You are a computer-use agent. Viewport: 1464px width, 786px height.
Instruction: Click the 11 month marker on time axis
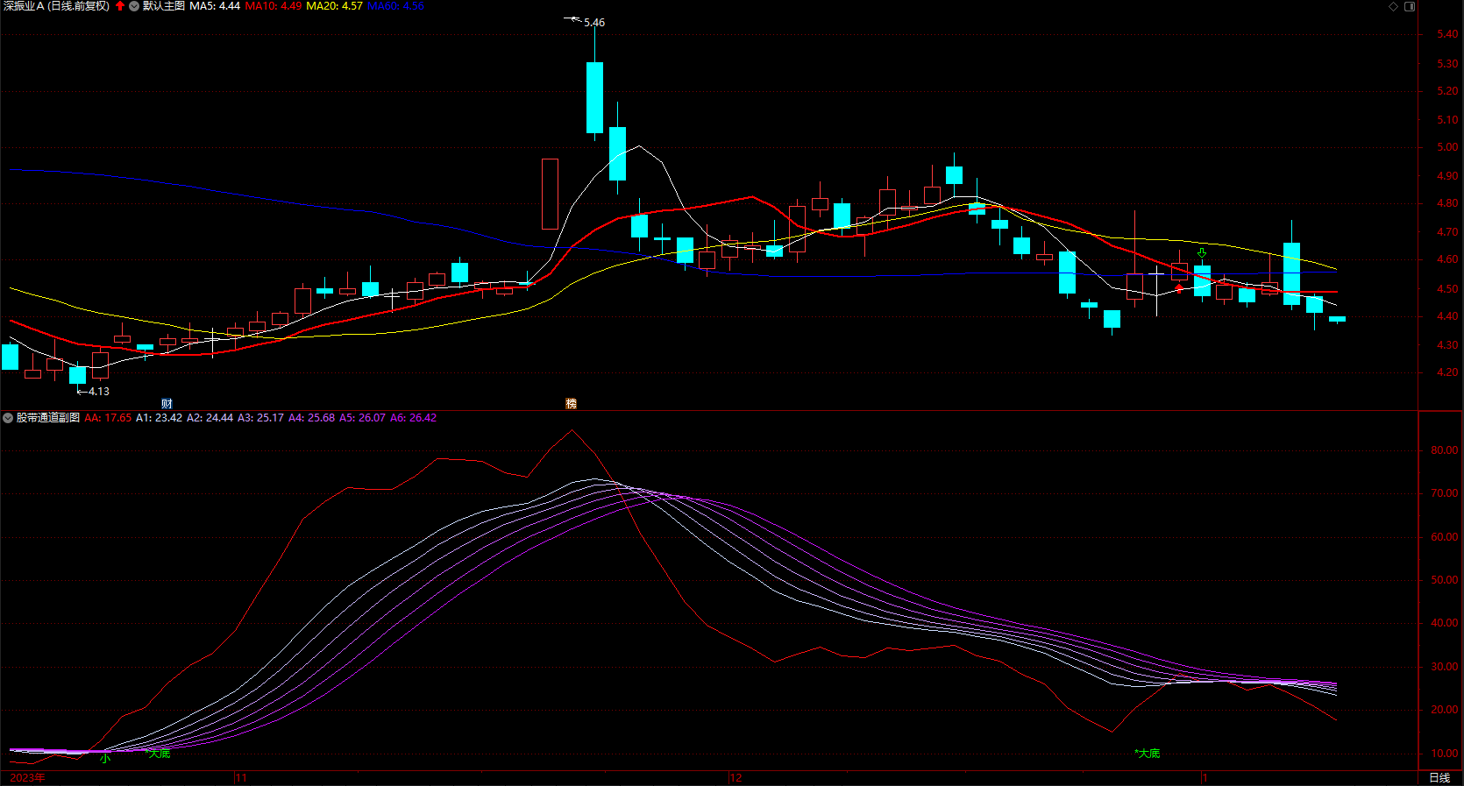coord(241,778)
